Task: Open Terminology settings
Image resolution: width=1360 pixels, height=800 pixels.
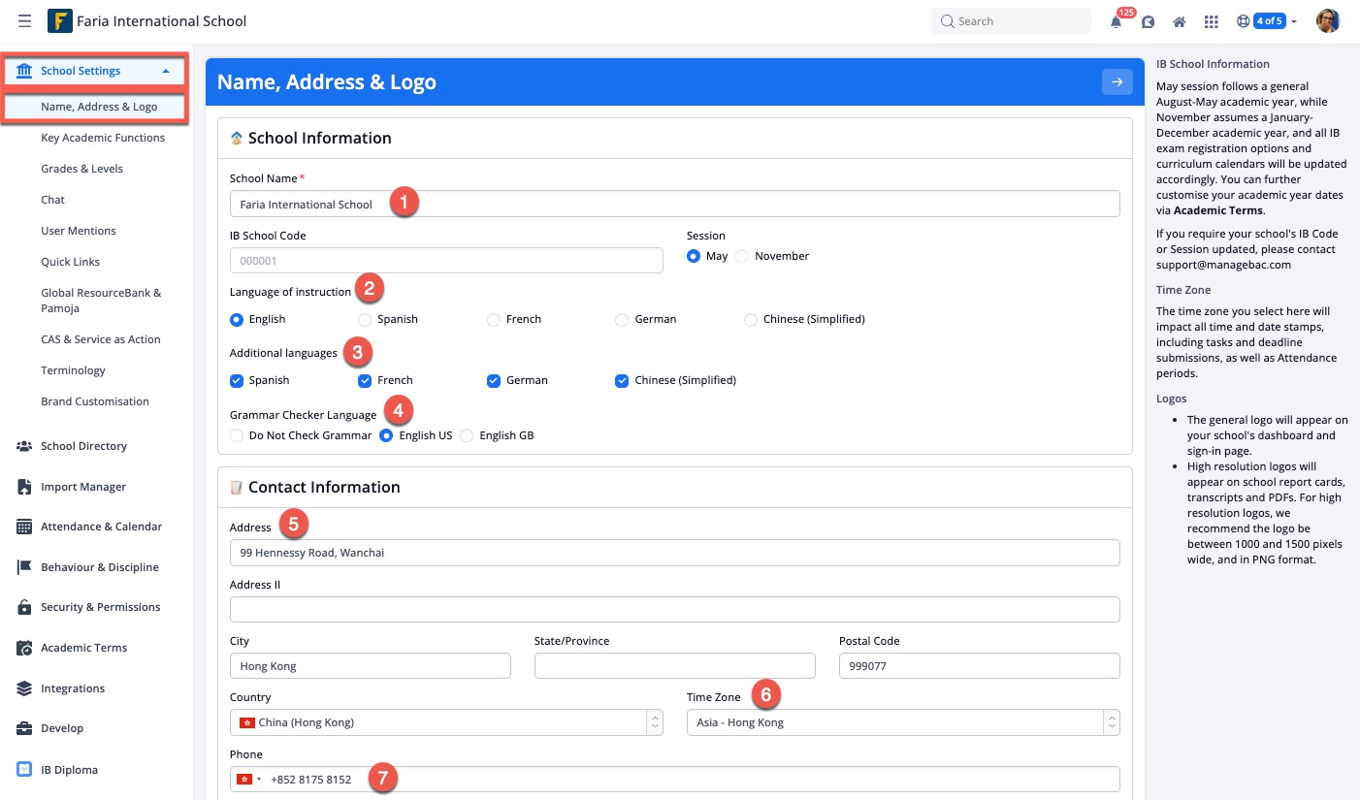Action: tap(73, 370)
